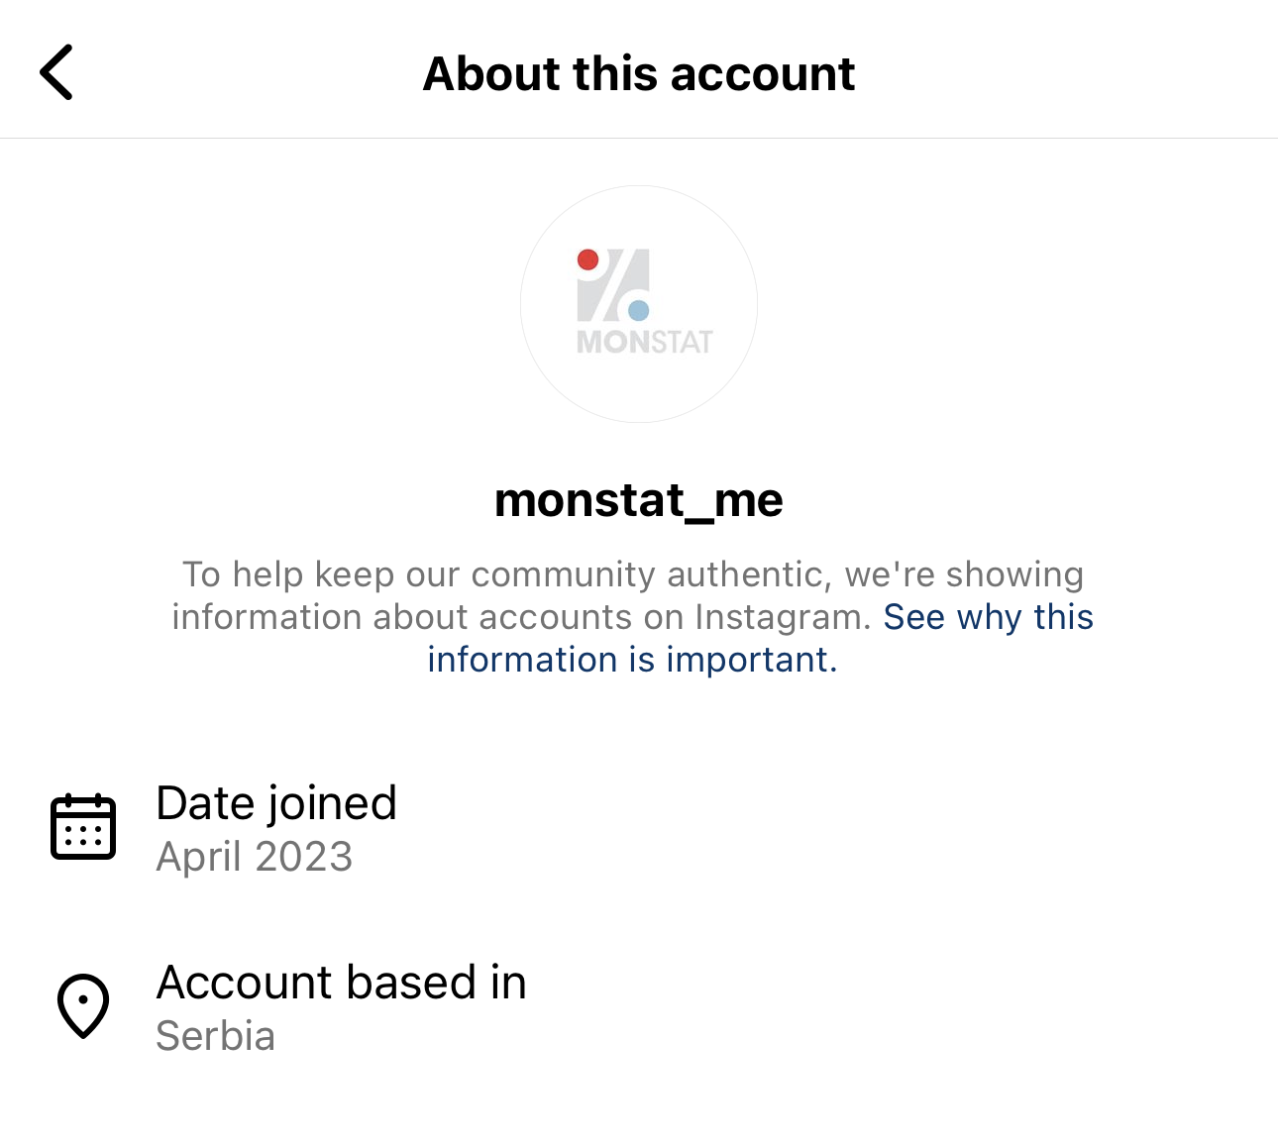Image resolution: width=1278 pixels, height=1144 pixels.
Task: Tap the word 'Instagram' in the description
Action: [783, 617]
